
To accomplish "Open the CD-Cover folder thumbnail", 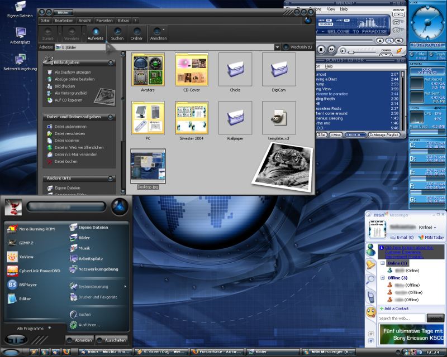I will 192,70.
